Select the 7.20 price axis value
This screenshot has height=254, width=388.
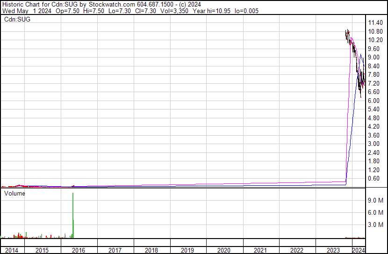374,83
